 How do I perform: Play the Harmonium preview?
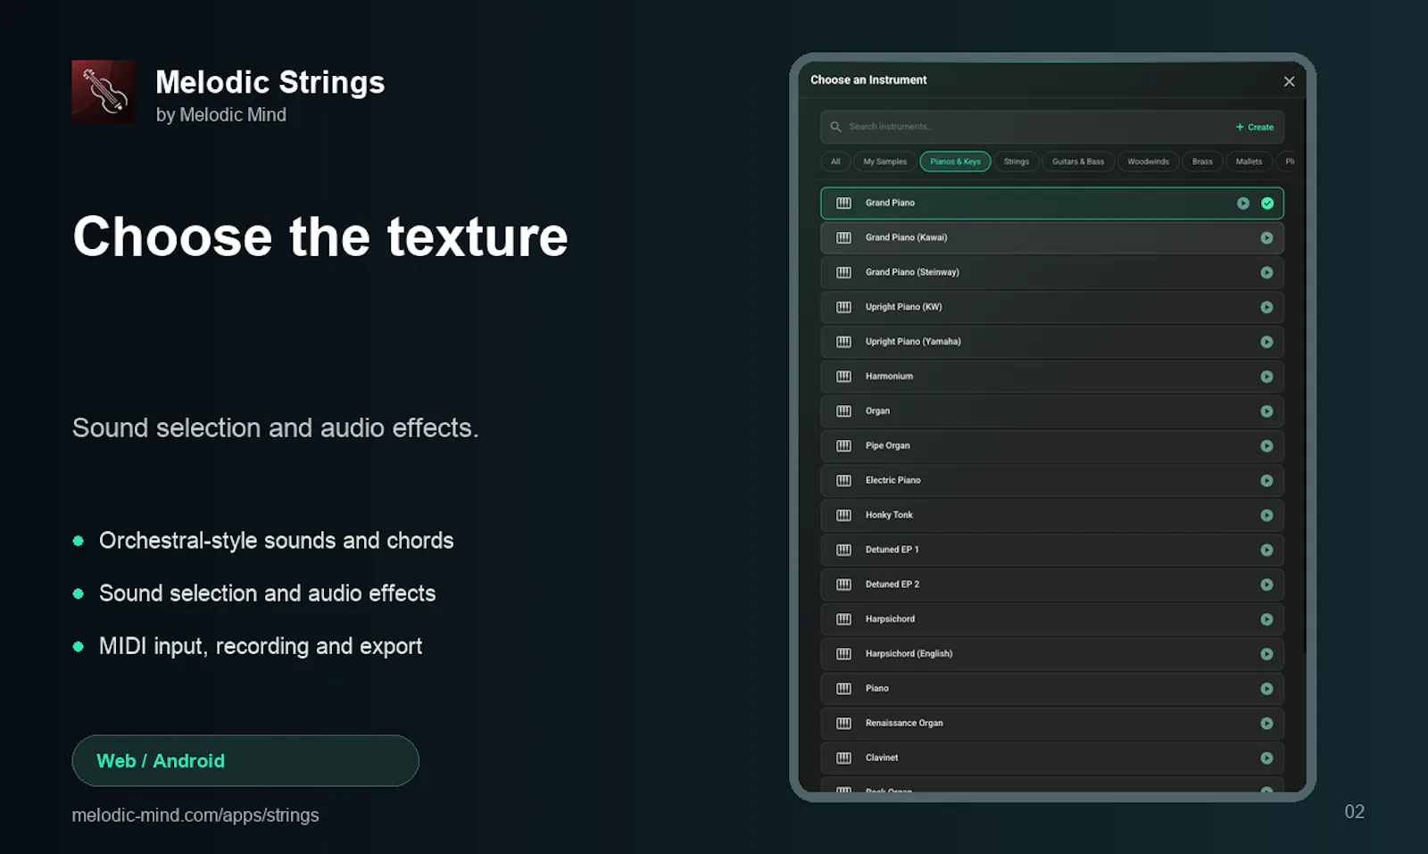(x=1266, y=377)
